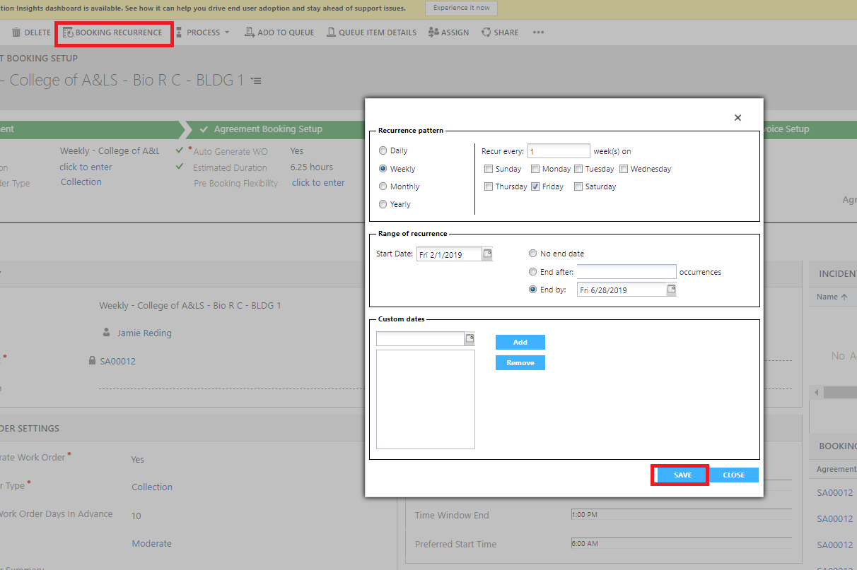Open the Booking Recurrence dialog icon
Screen dimensions: 857x570
coord(68,32)
